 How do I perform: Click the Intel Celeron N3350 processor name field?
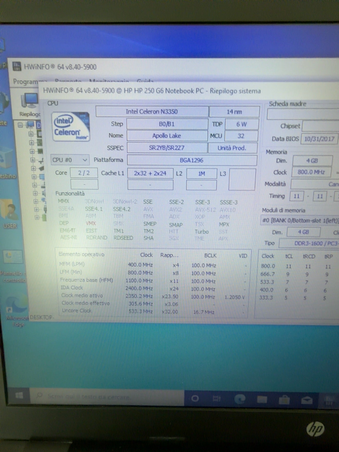click(x=152, y=111)
